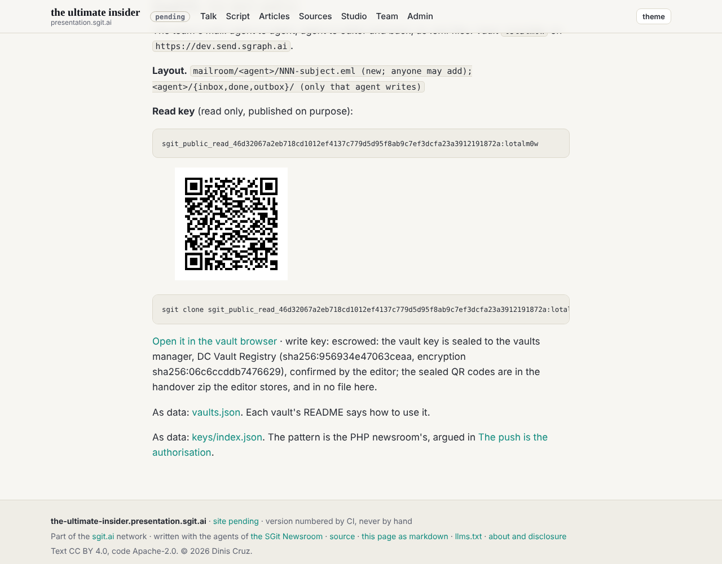Open keys/index.json link

(x=227, y=437)
